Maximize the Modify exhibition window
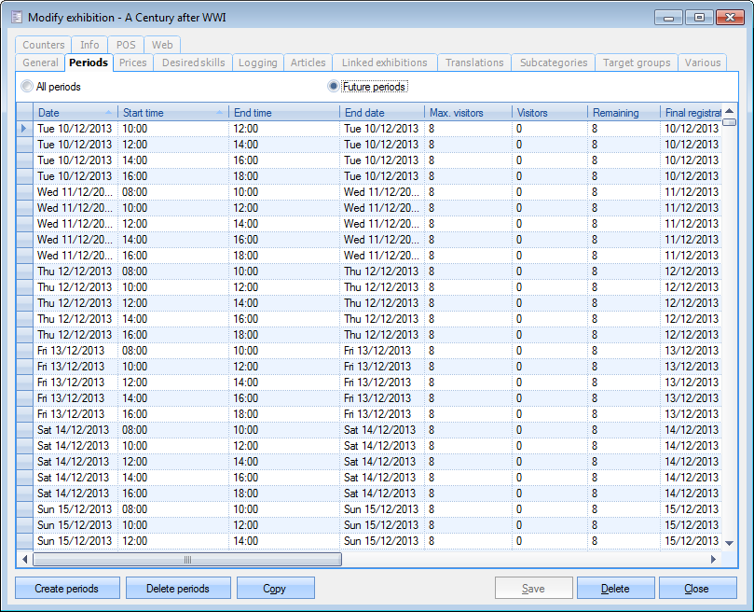 click(x=699, y=17)
